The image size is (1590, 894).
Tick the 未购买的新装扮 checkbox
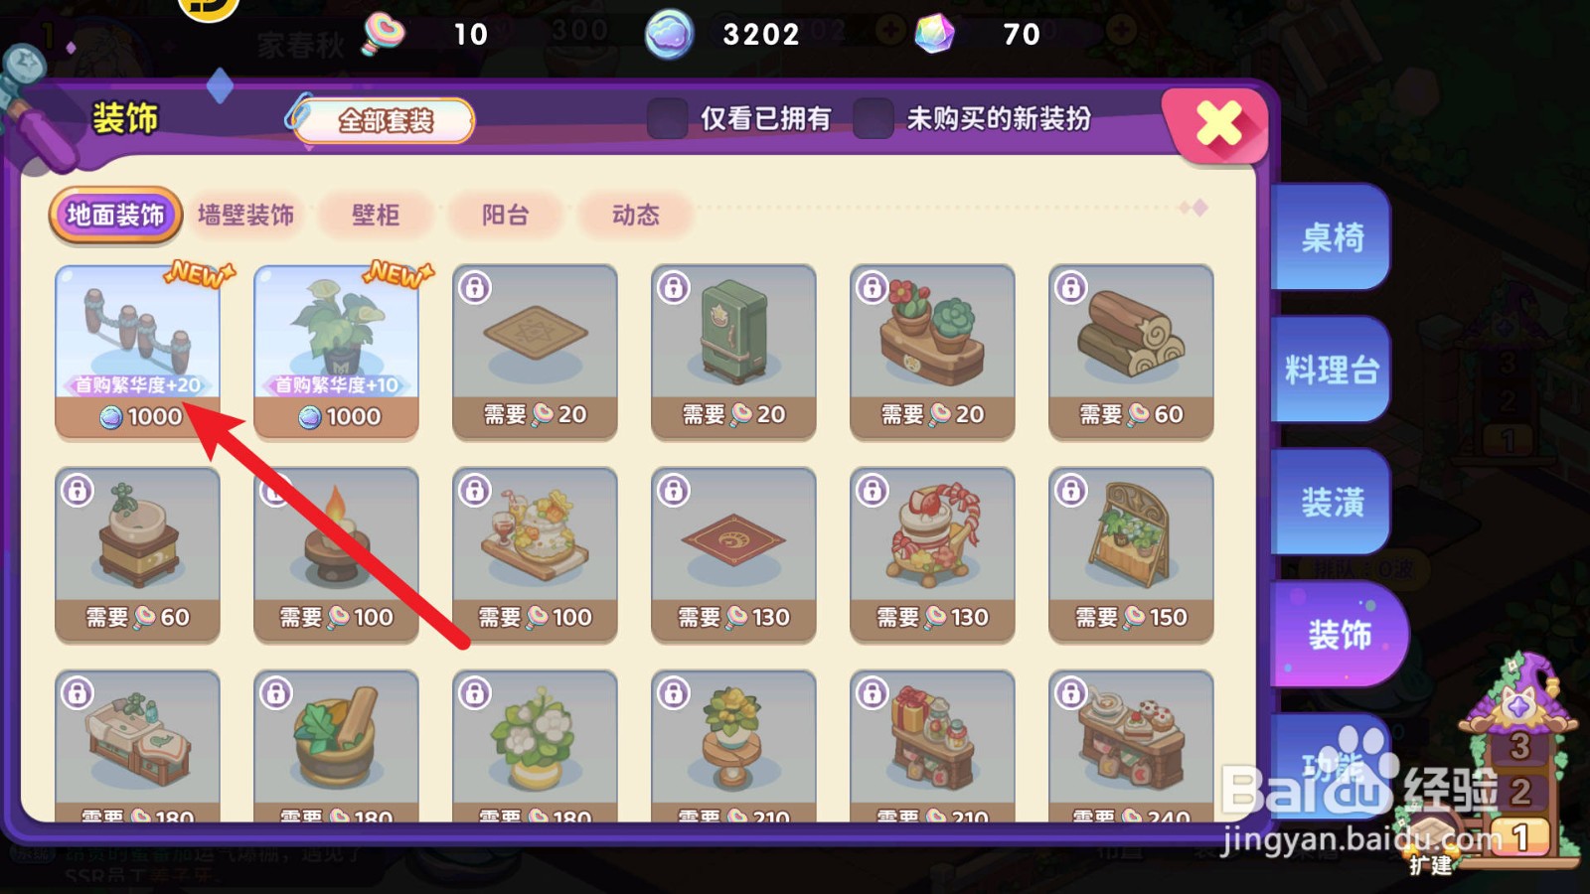coord(873,119)
